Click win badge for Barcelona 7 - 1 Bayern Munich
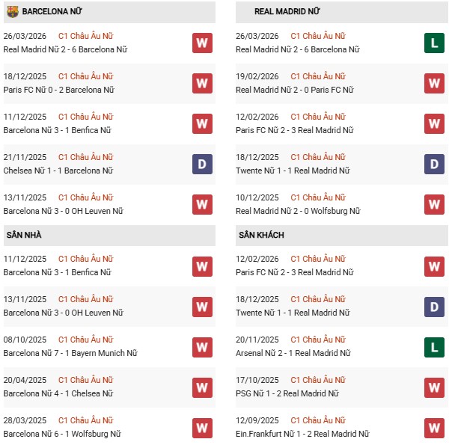The image size is (449, 445). [202, 347]
